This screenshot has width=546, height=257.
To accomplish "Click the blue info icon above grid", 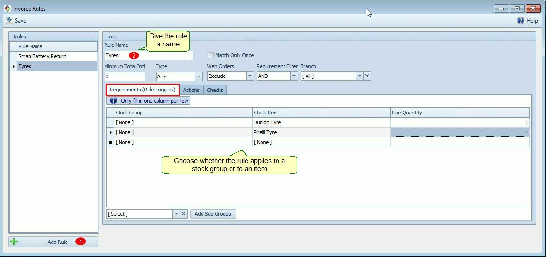I will pos(113,101).
